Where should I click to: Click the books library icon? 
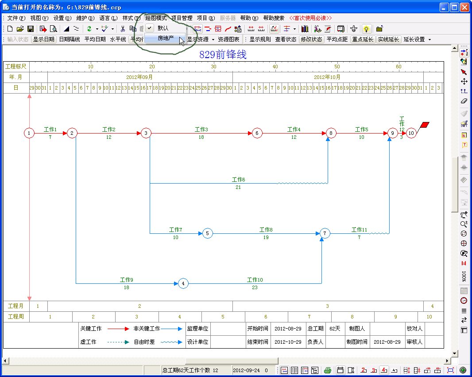point(305,29)
